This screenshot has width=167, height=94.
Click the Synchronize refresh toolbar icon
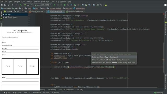[9, 5]
